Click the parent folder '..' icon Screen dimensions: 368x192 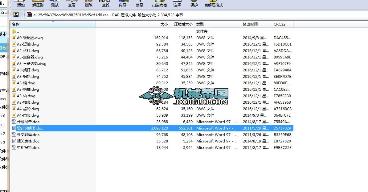pos(14,31)
